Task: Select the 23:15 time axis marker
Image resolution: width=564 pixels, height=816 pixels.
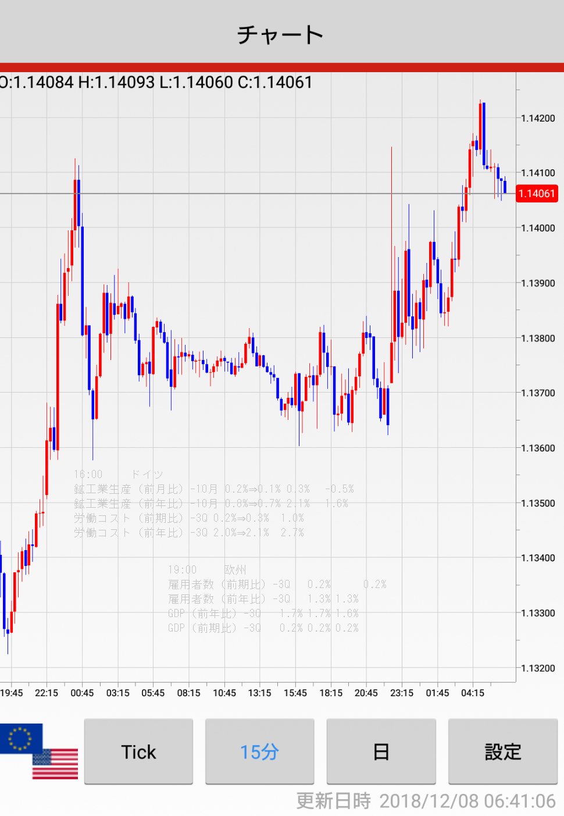Action: click(x=402, y=693)
